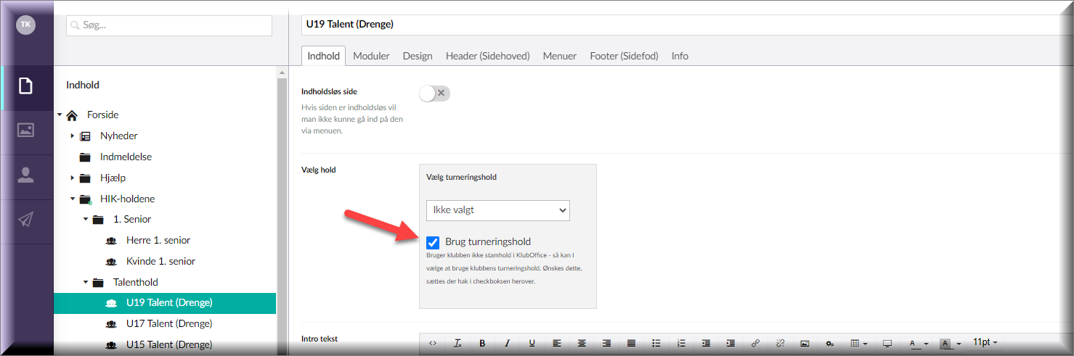1074x356 pixels.
Task: Click the Forside tree label
Action: (x=102, y=115)
